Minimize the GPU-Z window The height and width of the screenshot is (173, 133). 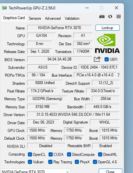pyautogui.click(x=87, y=8)
